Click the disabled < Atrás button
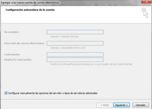Image resolution: width=152 pixels, height=109 pixels. tap(105, 105)
